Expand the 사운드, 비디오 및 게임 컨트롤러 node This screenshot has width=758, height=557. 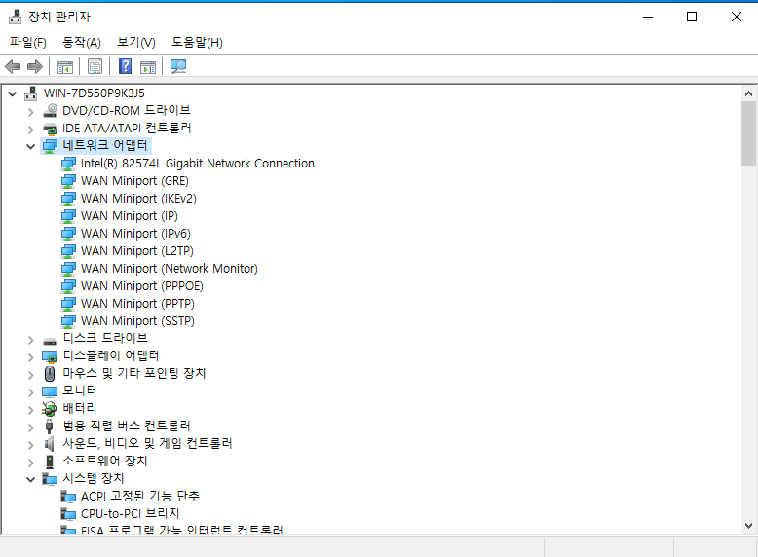(x=31, y=445)
